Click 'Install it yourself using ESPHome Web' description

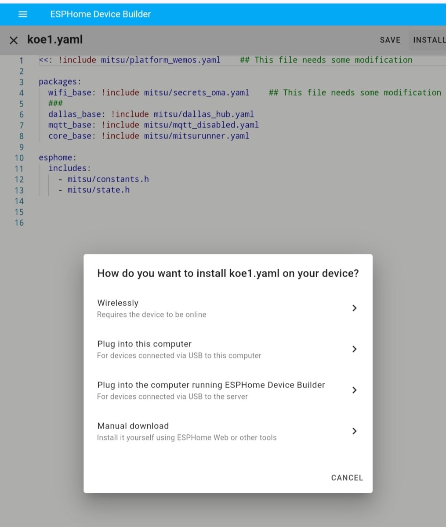point(187,437)
